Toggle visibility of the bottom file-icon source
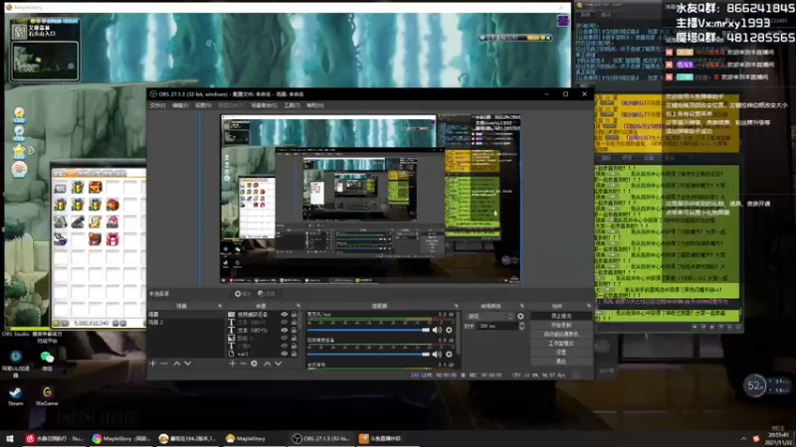This screenshot has width=796, height=447. tap(285, 354)
